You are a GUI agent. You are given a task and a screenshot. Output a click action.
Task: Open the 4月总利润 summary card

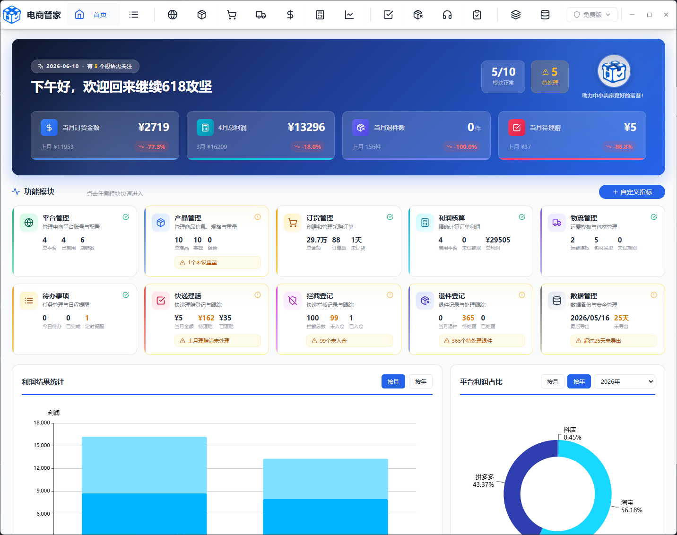point(260,136)
